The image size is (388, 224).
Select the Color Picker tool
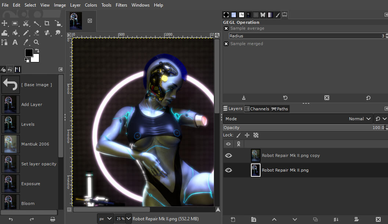(26, 42)
